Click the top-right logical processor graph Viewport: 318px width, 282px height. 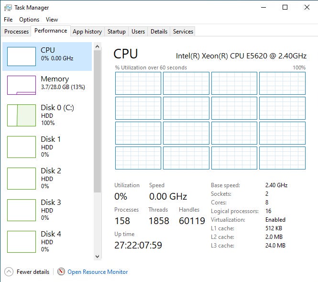pos(282,83)
